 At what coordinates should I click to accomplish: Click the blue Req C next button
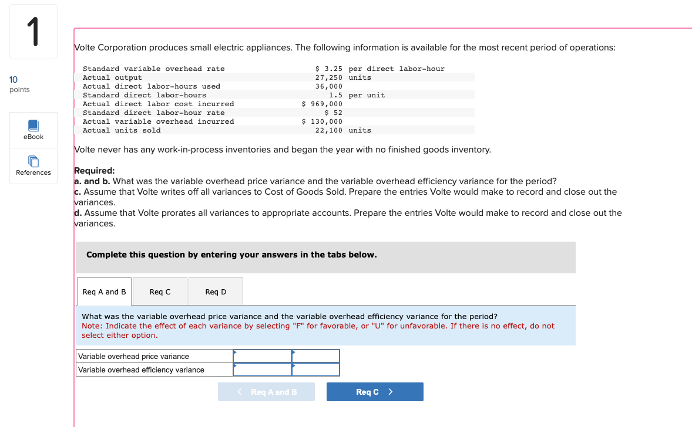coord(375,392)
